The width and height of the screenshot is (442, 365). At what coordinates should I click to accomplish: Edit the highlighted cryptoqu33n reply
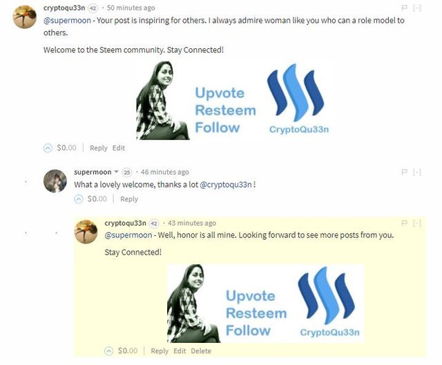(180, 351)
